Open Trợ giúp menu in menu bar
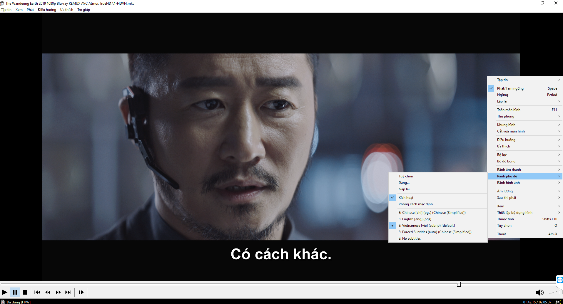The height and width of the screenshot is (304, 563). [84, 10]
